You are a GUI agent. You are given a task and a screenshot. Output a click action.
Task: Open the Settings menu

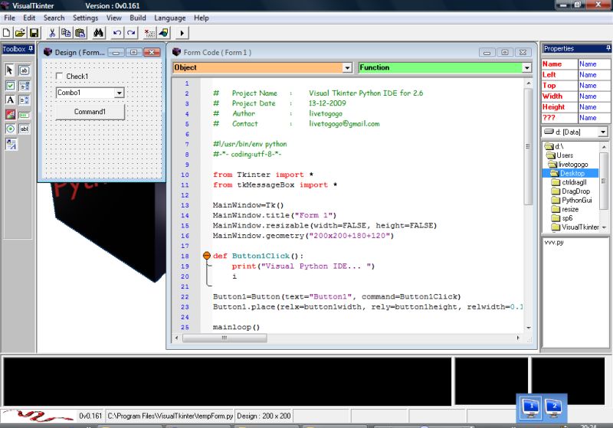tap(85, 18)
